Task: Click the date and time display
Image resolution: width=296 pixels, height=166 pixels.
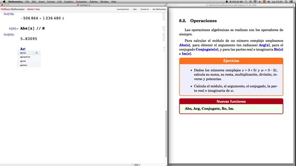Action: coord(277,1)
